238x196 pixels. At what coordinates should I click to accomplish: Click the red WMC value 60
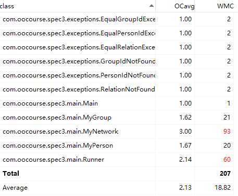[x=227, y=160]
